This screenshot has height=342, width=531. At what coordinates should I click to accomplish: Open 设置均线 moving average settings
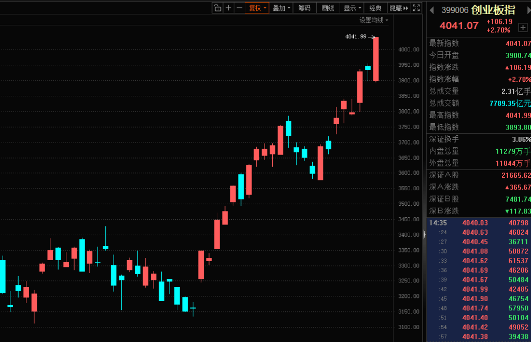coord(374,20)
